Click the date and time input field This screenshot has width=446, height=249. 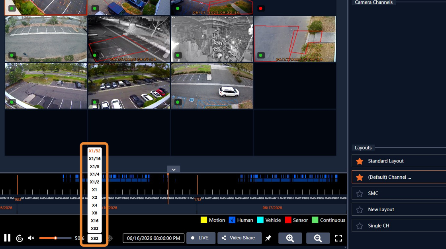click(153, 238)
